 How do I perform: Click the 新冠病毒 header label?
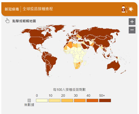12,9
